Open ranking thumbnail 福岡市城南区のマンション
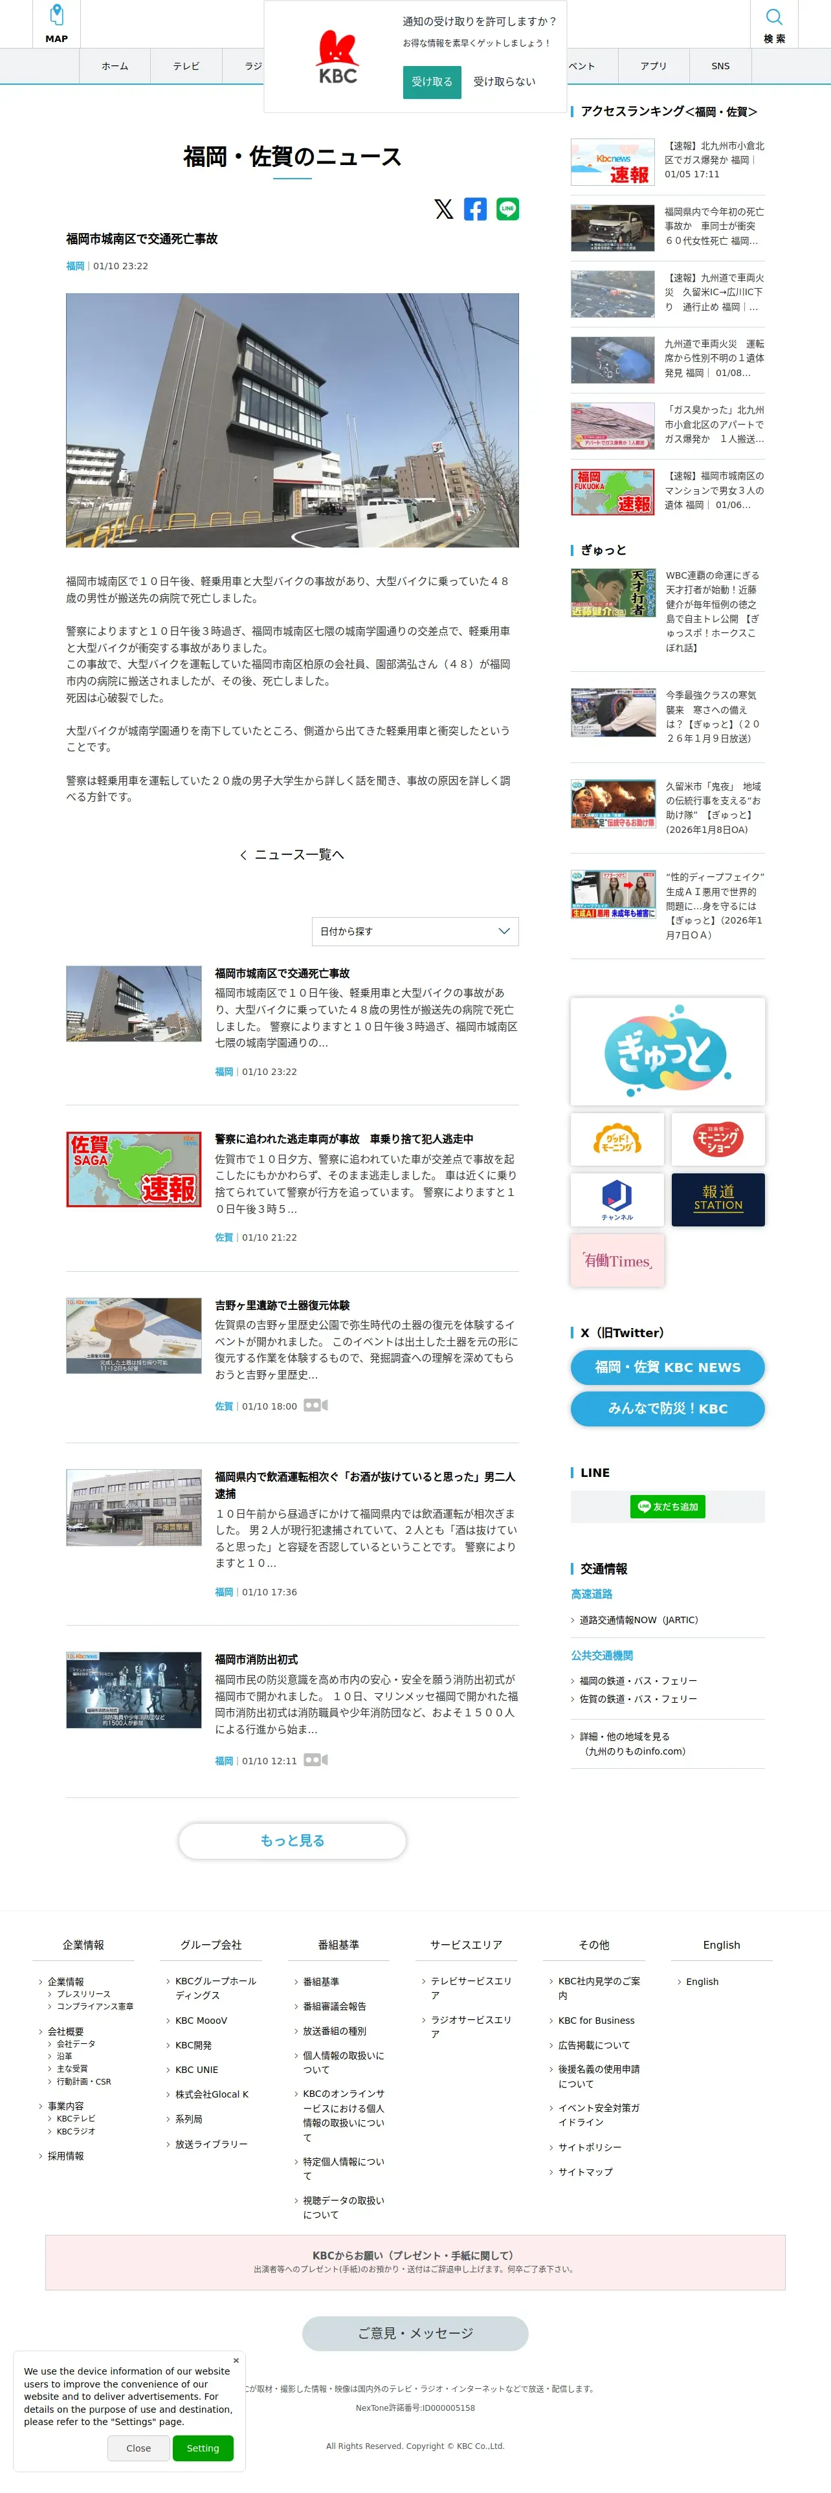The image size is (831, 2493). tap(612, 491)
